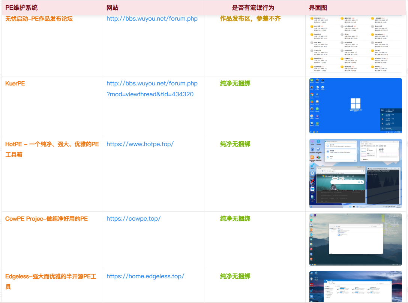The height and width of the screenshot is (303, 408).
Task: Open the bbs.wuyou.net/forum.php link in first row
Action: (152, 19)
